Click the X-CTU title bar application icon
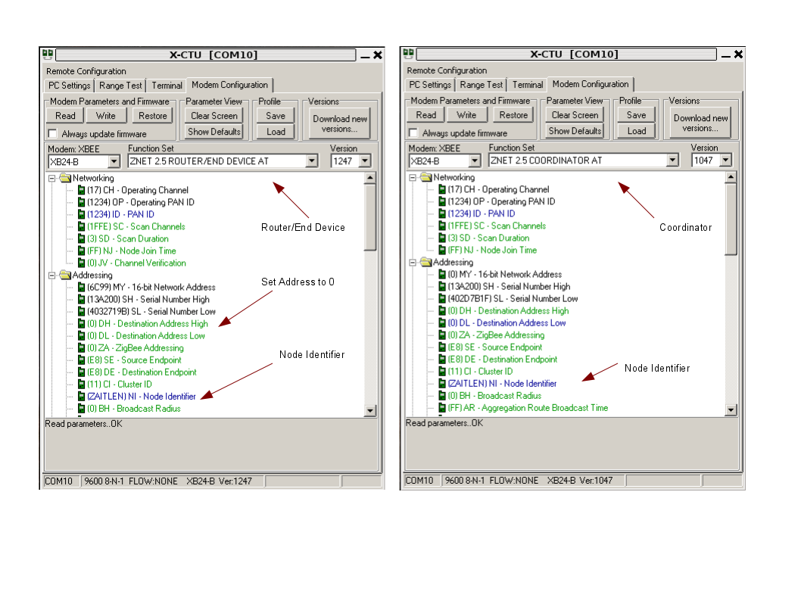Image resolution: width=801 pixels, height=601 pixels. click(x=48, y=54)
